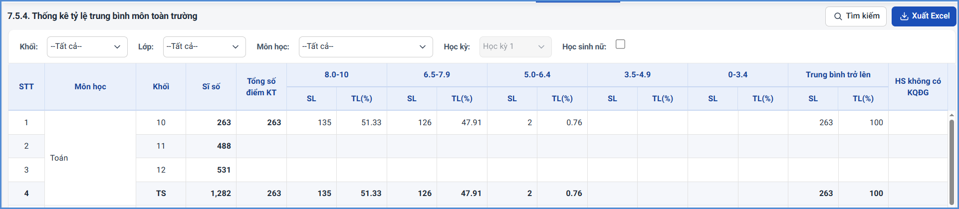Screen dimensions: 959x209
Task: Open the Môn học dropdown
Action: click(x=366, y=47)
